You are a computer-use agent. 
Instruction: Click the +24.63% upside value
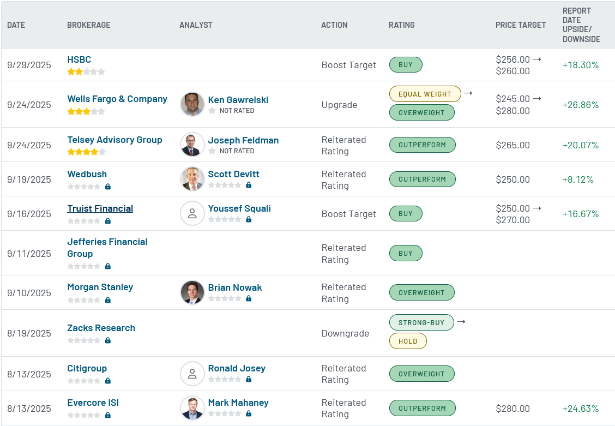pos(581,409)
